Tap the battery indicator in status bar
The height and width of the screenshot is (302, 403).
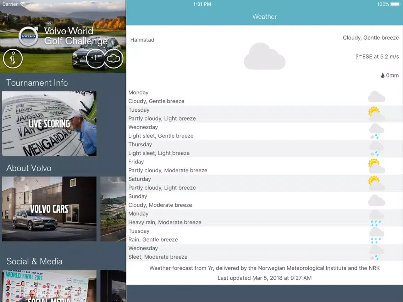396,4
